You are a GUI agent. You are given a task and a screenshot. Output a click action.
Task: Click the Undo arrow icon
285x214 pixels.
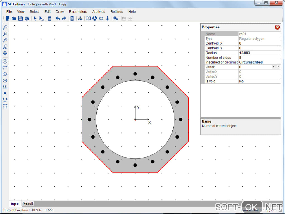(58, 18)
